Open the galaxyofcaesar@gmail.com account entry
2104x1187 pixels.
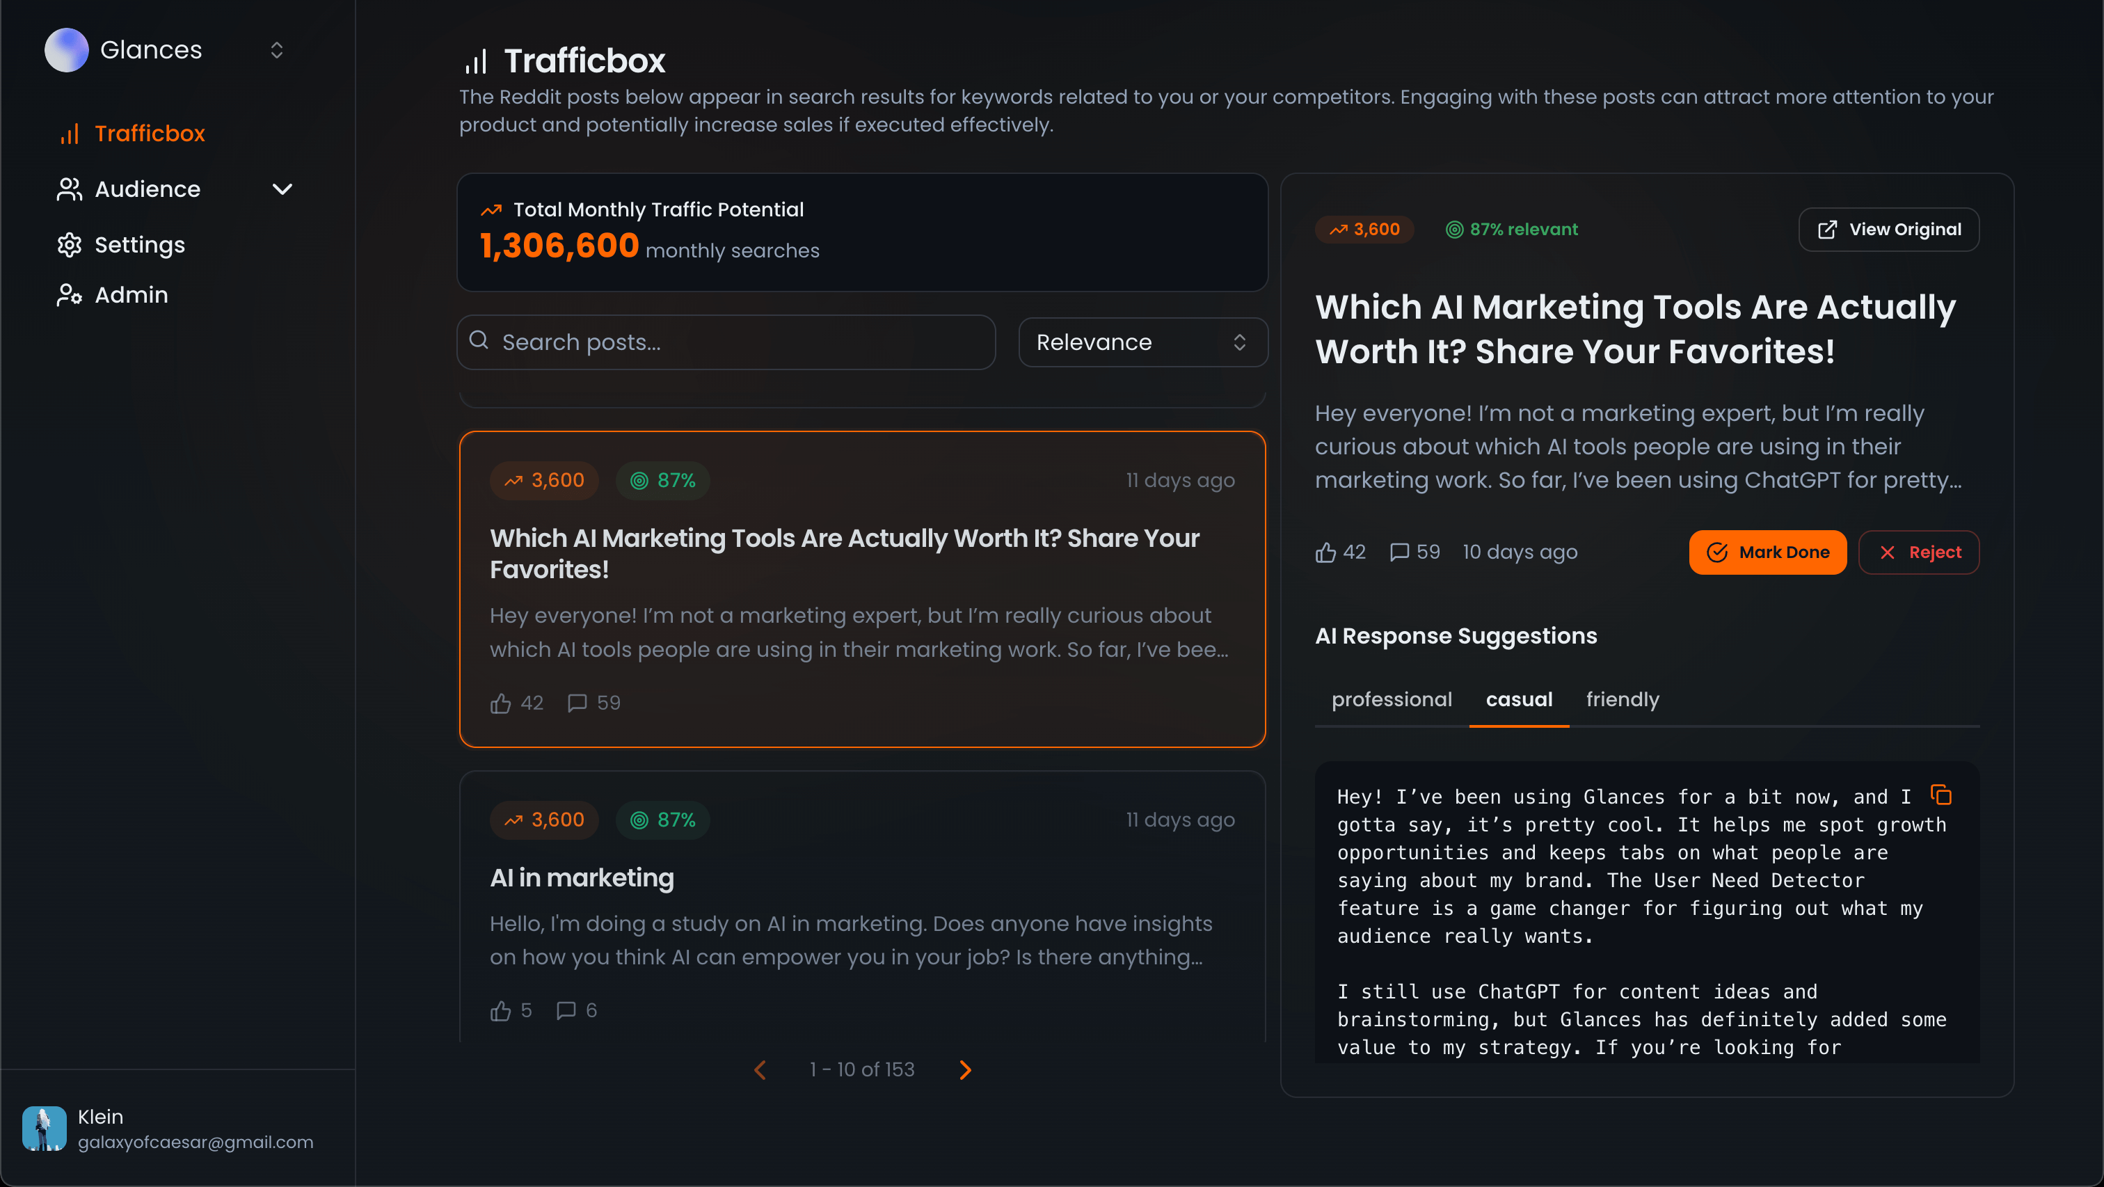[x=196, y=1142]
